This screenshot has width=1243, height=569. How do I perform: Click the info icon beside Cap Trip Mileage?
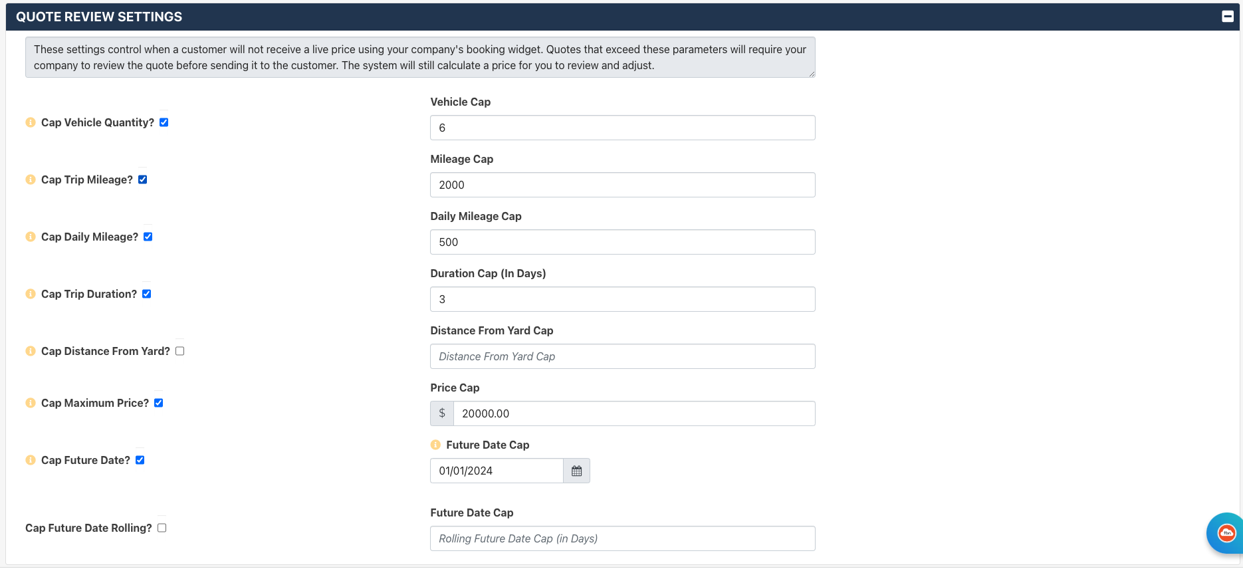click(x=31, y=179)
